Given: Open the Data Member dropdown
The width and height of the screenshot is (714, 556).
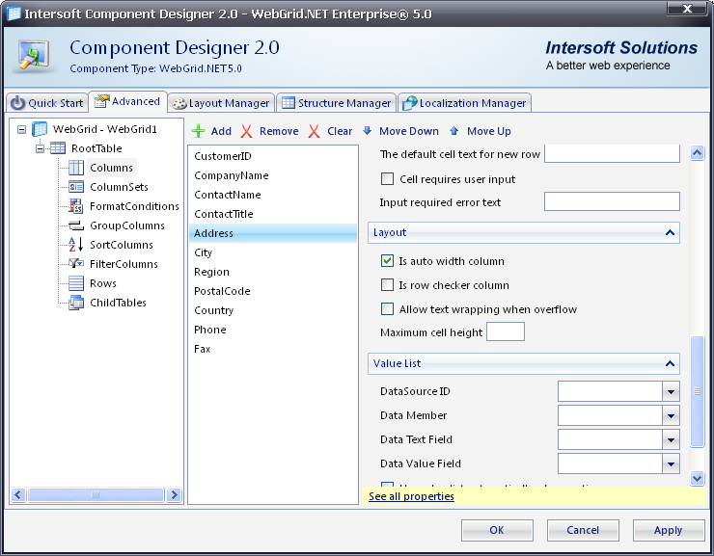Looking at the screenshot, I should click(x=671, y=415).
